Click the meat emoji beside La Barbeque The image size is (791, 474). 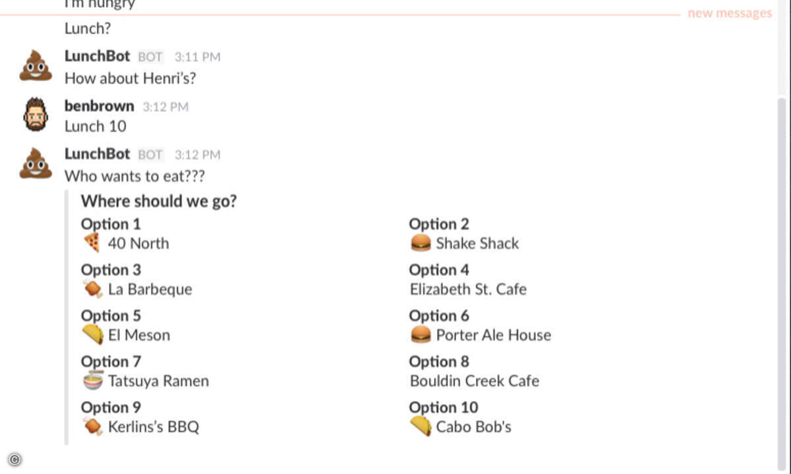93,289
